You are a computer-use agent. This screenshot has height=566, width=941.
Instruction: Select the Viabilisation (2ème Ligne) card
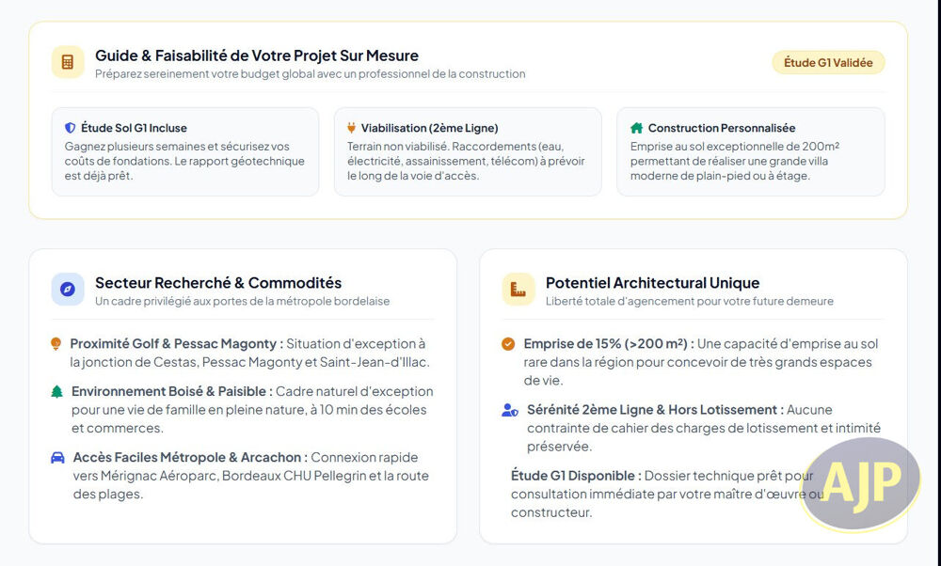point(468,151)
